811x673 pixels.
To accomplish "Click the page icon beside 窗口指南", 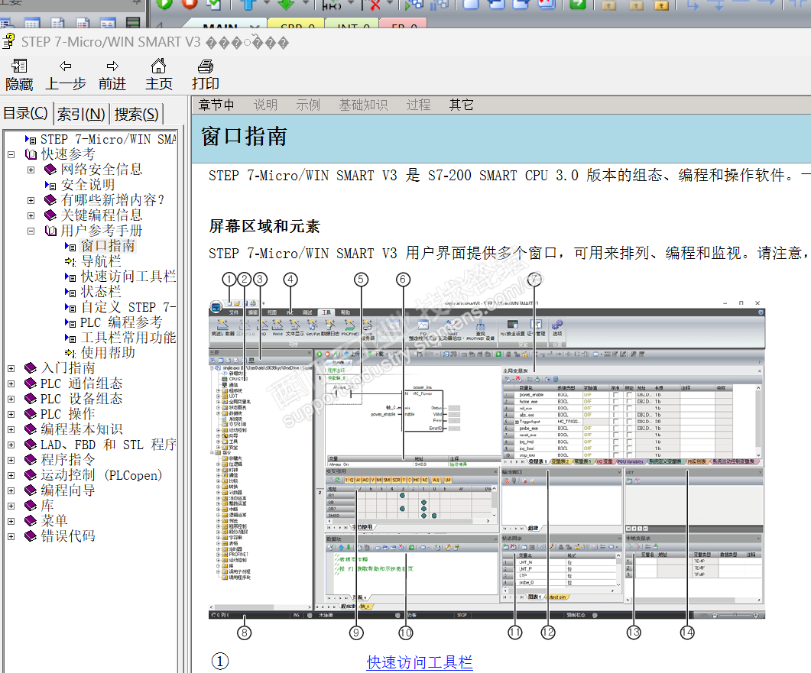I will tap(70, 246).
